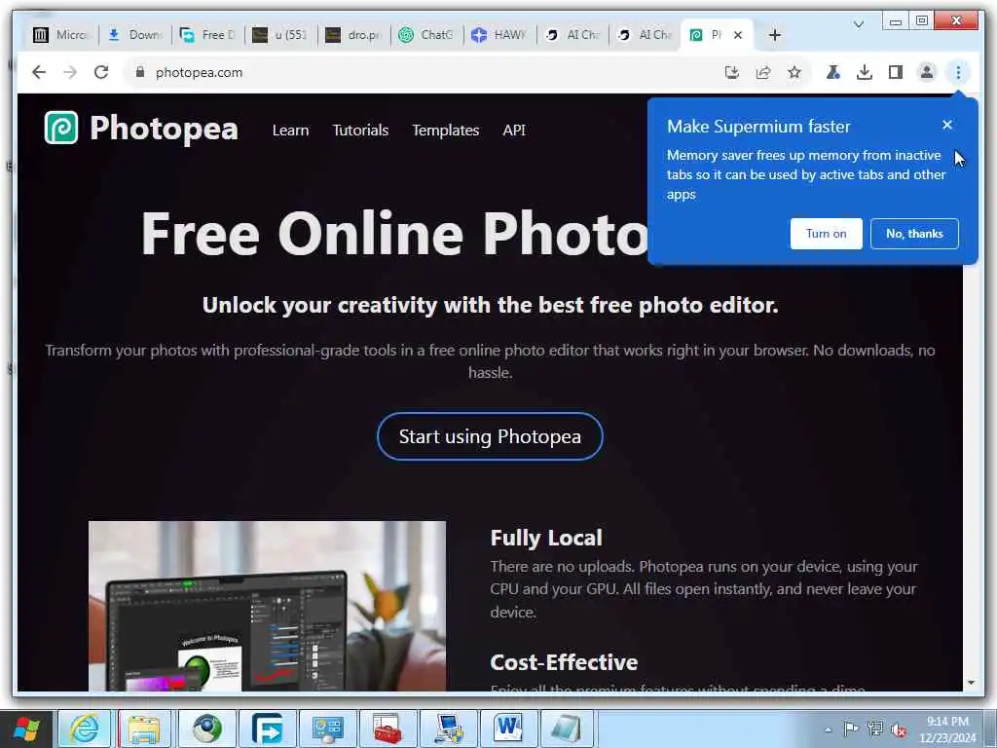Image resolution: width=997 pixels, height=748 pixels.
Task: Click the muted volume tray icon
Action: click(899, 730)
